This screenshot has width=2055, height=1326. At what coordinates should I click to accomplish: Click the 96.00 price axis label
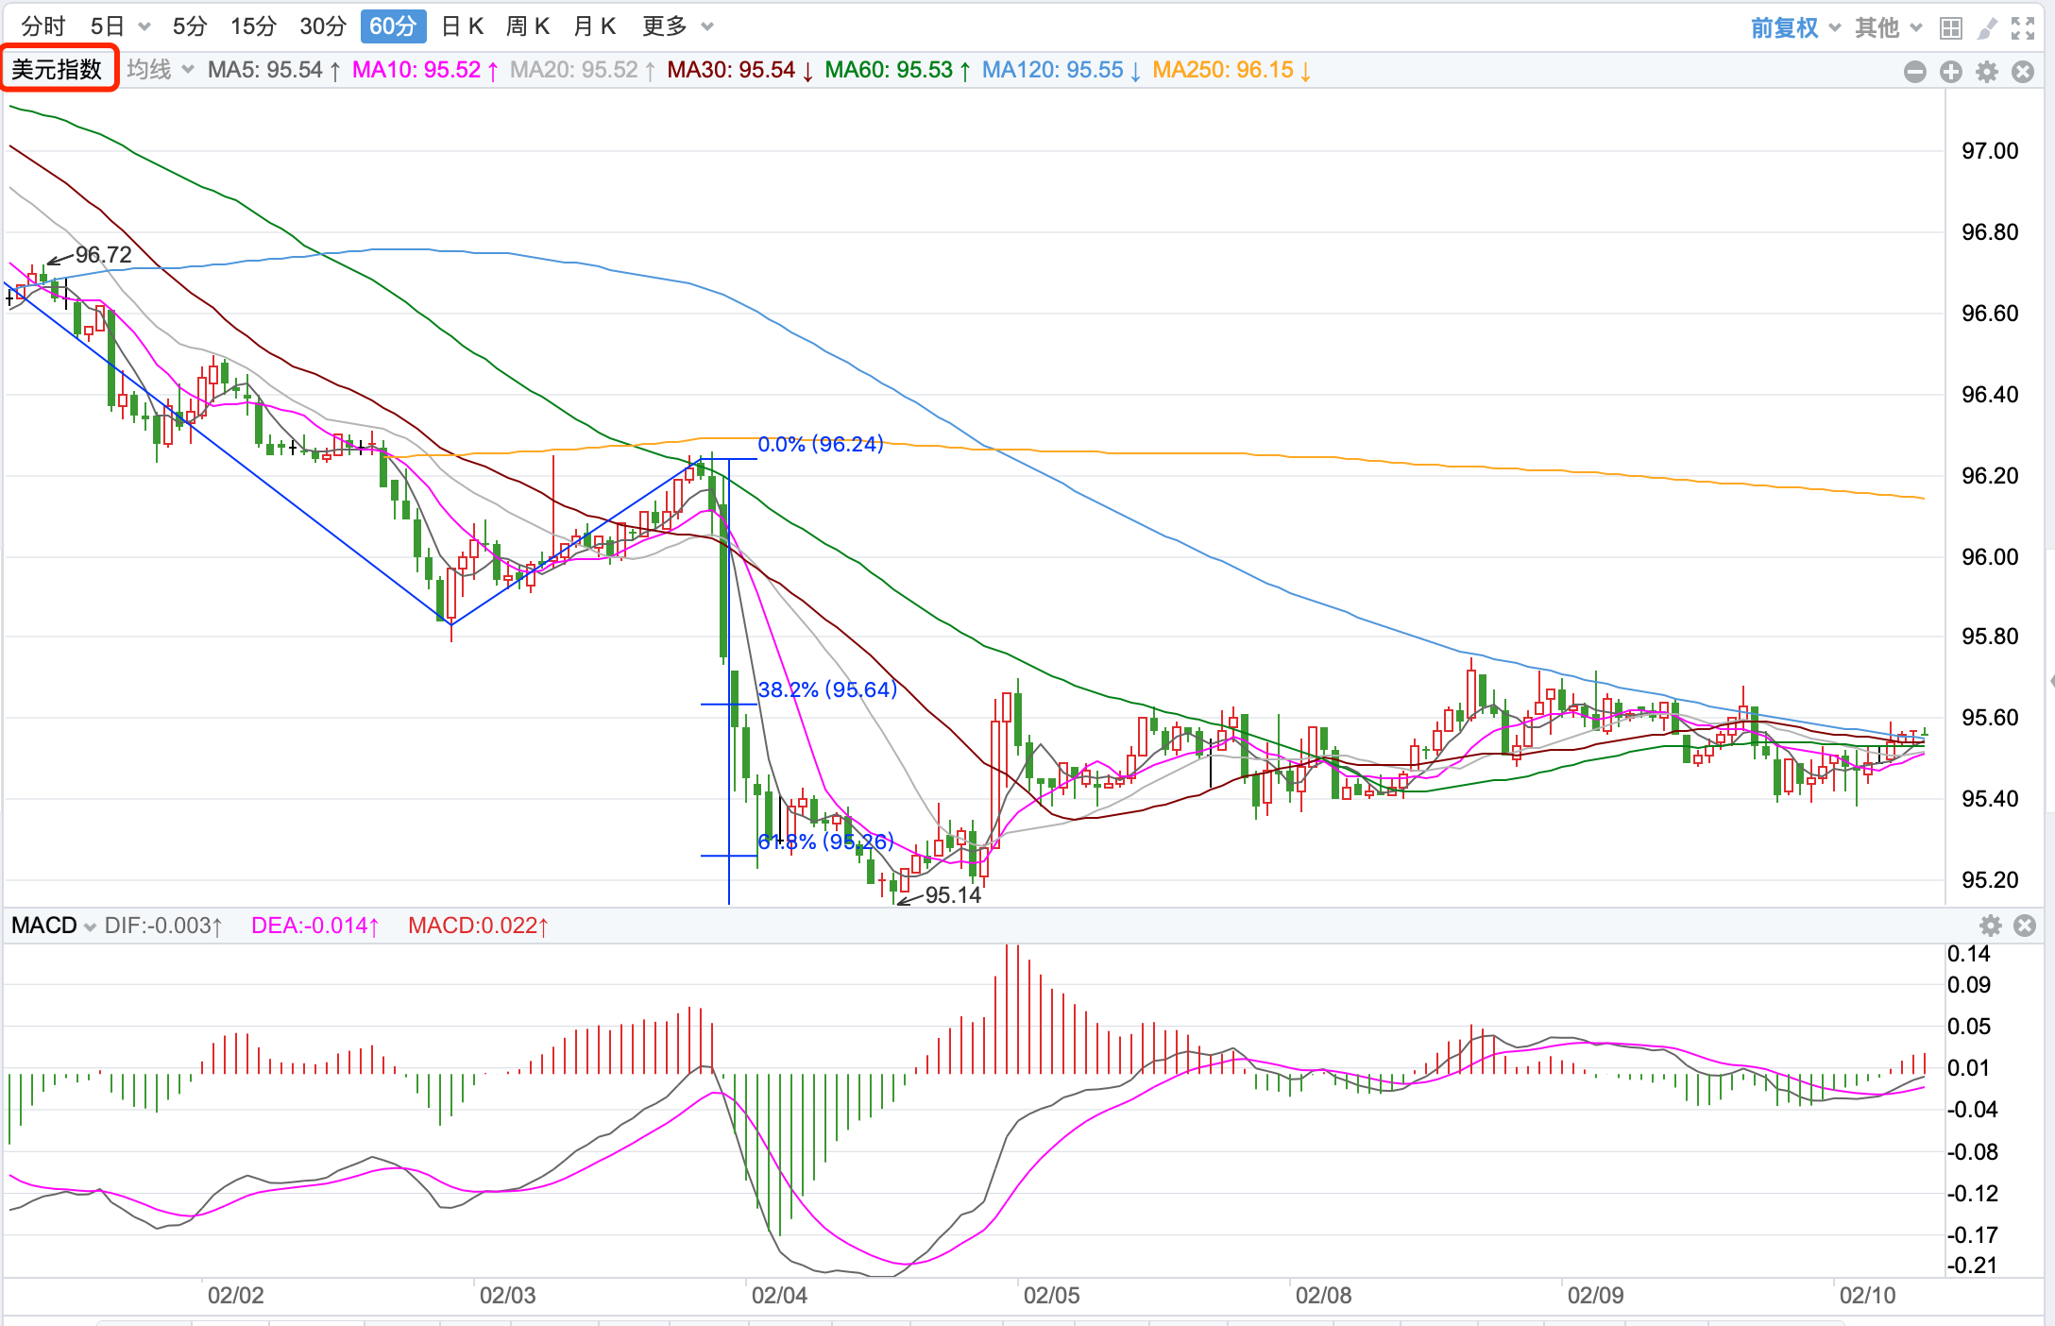point(1990,556)
